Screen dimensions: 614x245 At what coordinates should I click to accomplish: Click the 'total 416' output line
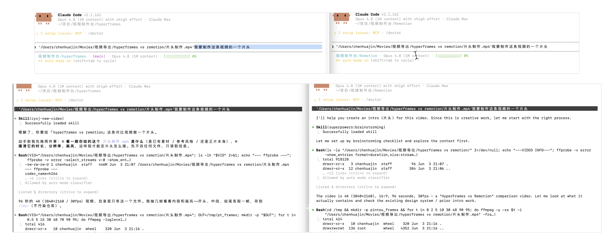coord(35,224)
